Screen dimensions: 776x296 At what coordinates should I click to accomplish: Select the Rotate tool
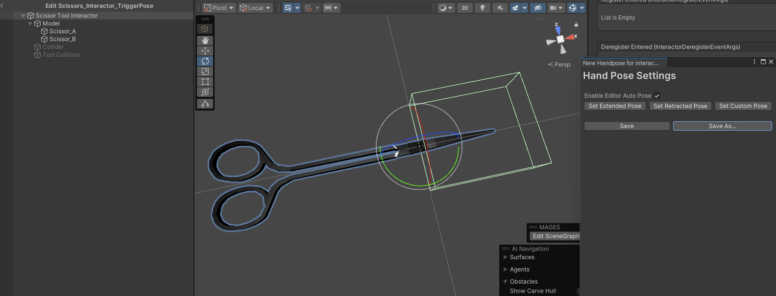coord(205,61)
